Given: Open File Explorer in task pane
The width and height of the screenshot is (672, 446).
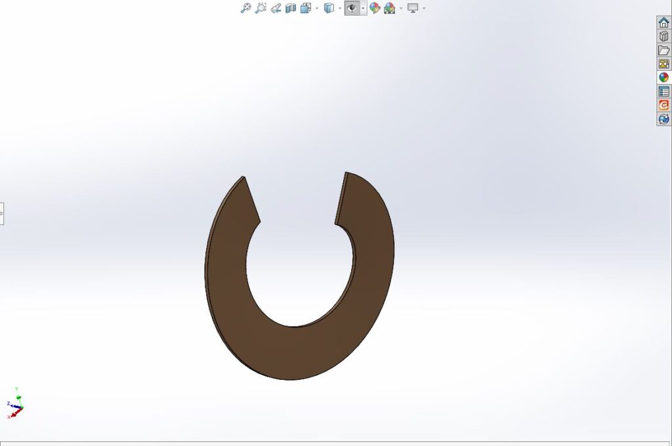Looking at the screenshot, I should click(663, 50).
